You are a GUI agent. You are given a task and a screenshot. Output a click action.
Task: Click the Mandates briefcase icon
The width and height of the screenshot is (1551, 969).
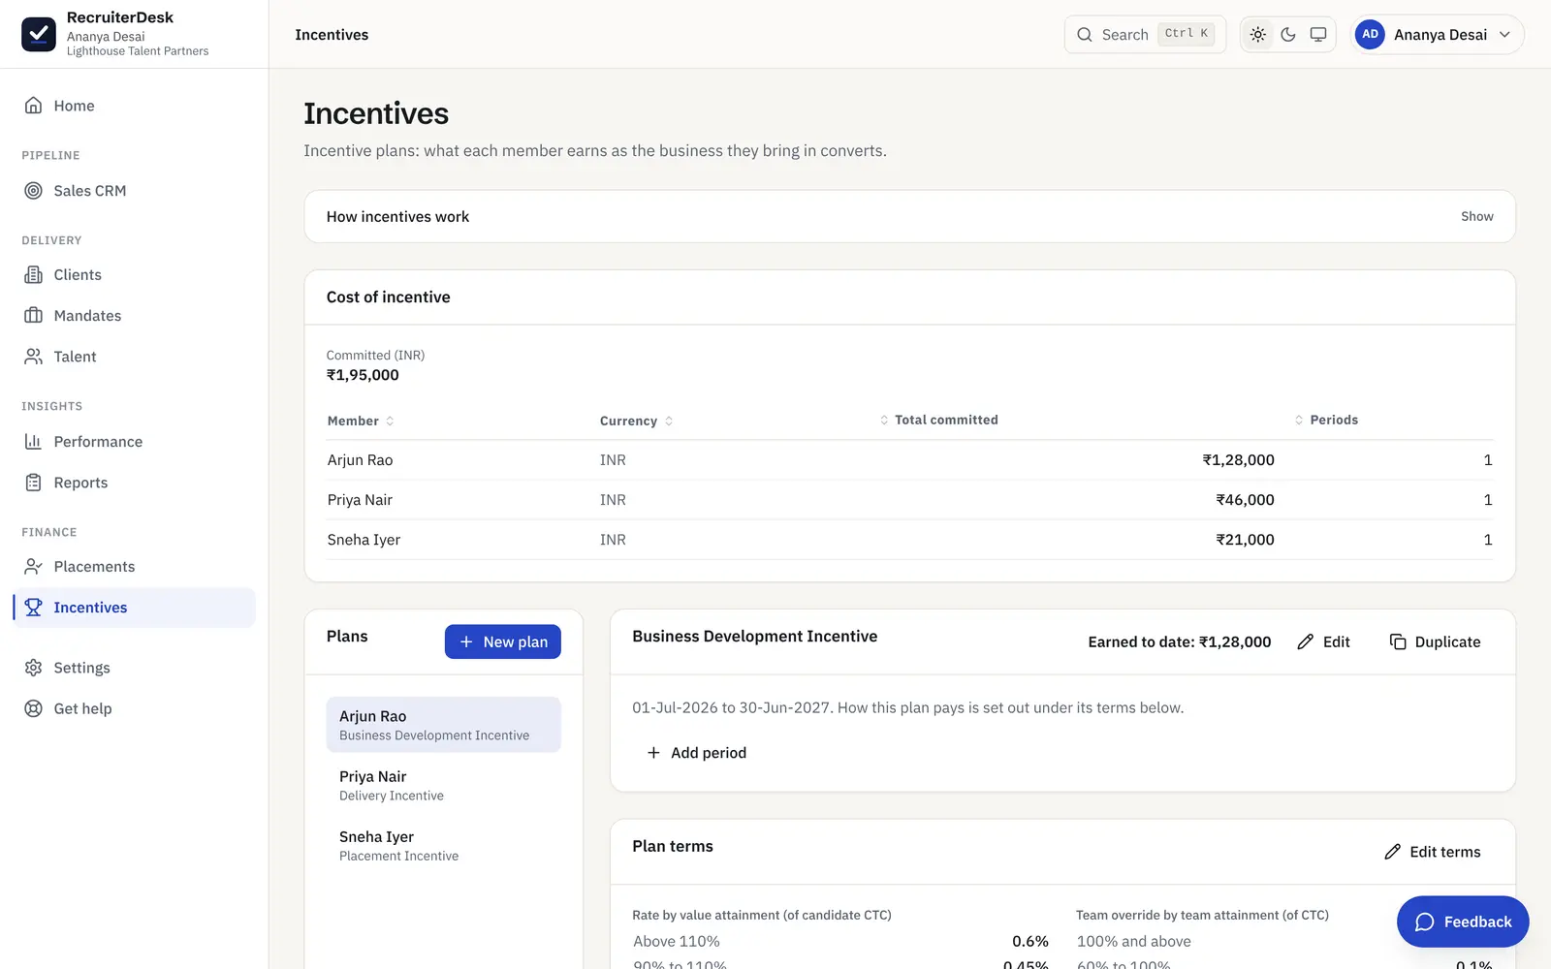coord(34,316)
